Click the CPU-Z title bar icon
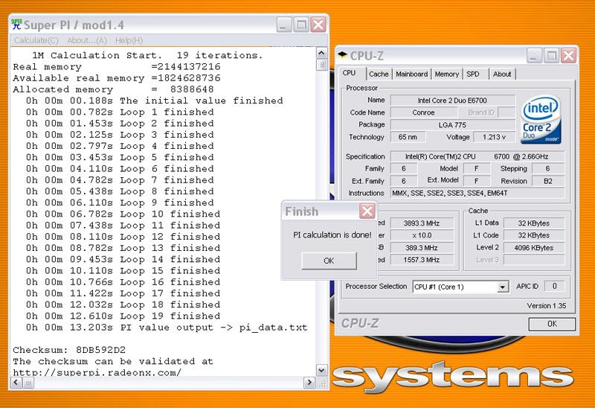The height and width of the screenshot is (408, 595). click(343, 55)
